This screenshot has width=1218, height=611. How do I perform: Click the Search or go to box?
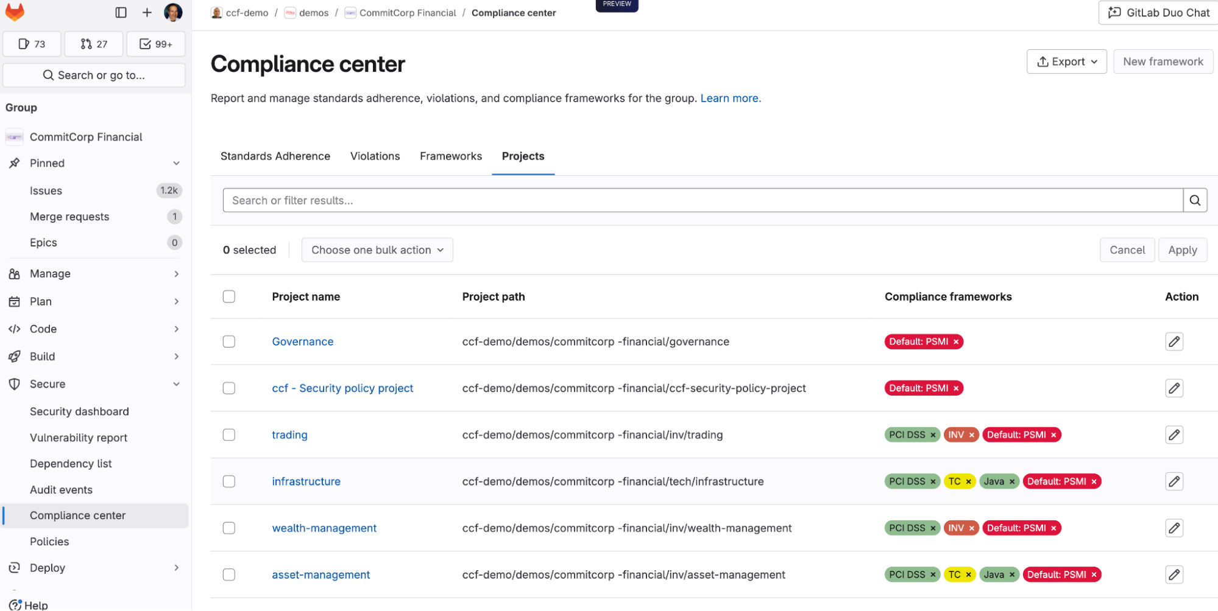pyautogui.click(x=94, y=75)
